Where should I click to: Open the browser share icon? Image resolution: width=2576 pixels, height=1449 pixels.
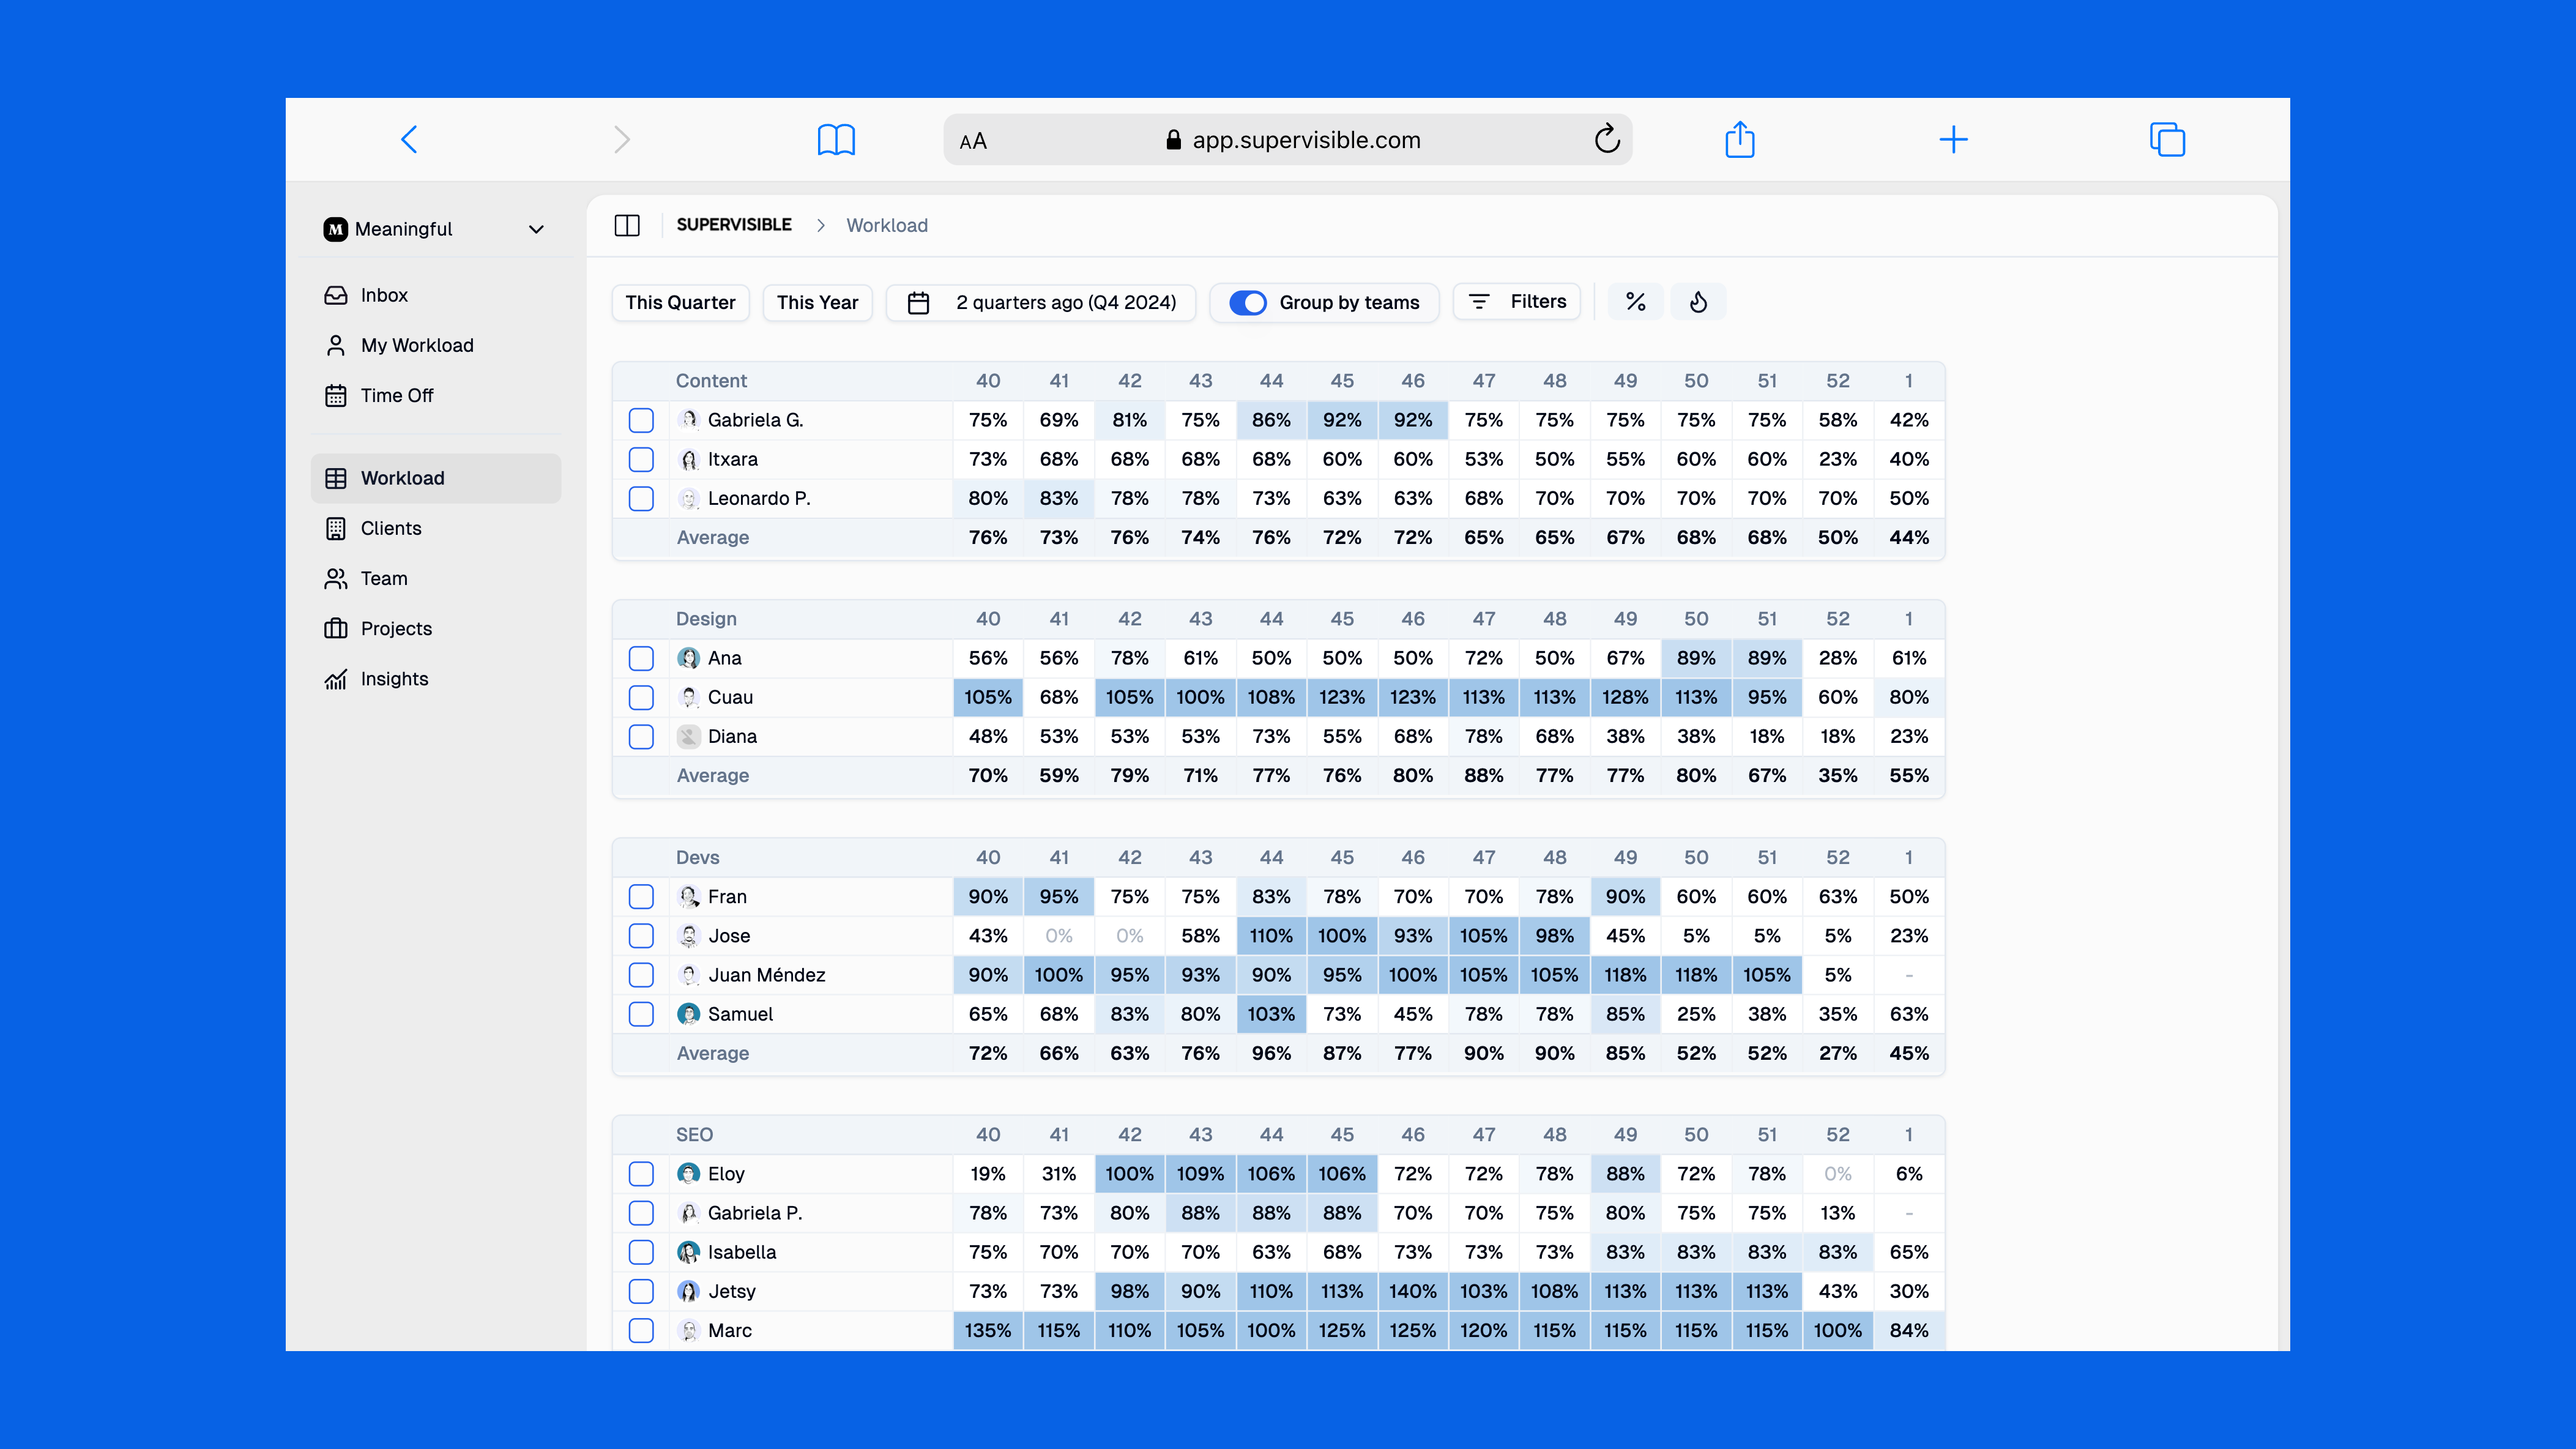[1739, 139]
